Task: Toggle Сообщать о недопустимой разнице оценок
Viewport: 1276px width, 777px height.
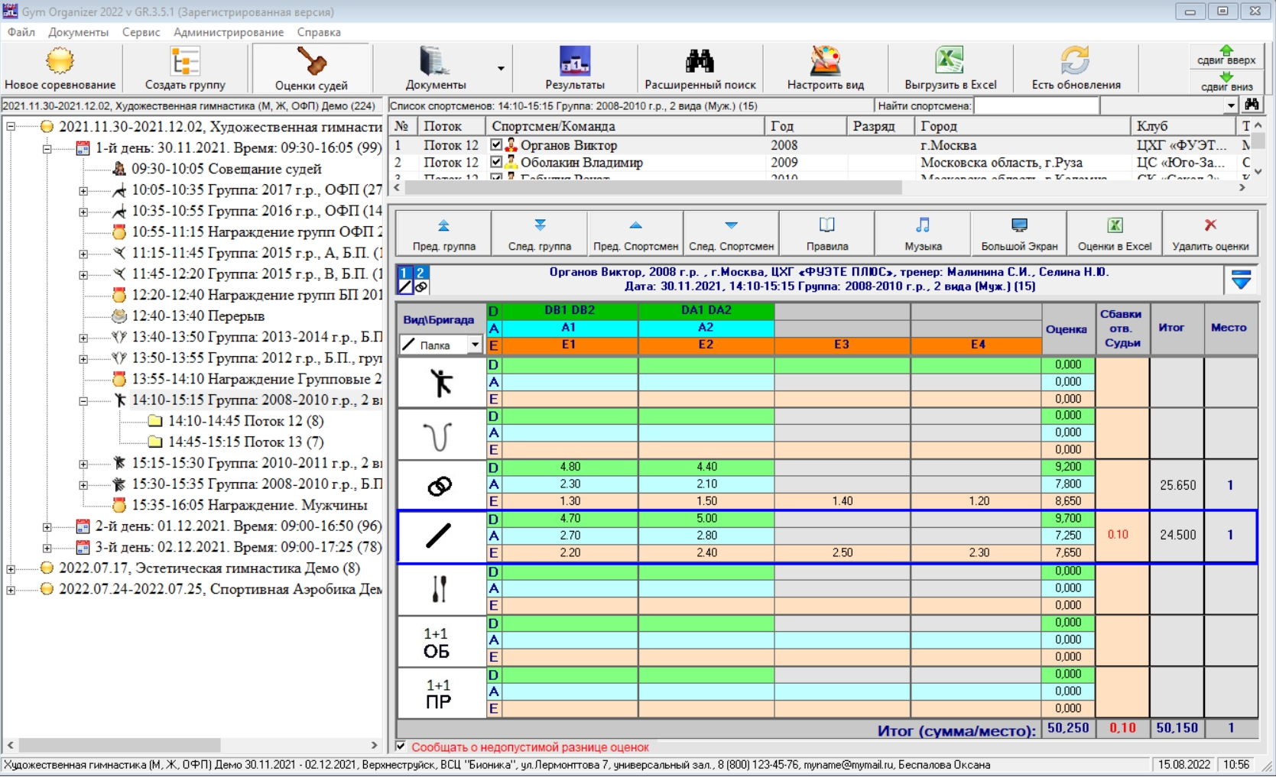Action: [x=401, y=746]
